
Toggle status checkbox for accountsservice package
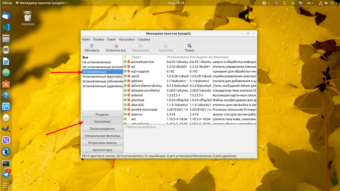(126, 62)
